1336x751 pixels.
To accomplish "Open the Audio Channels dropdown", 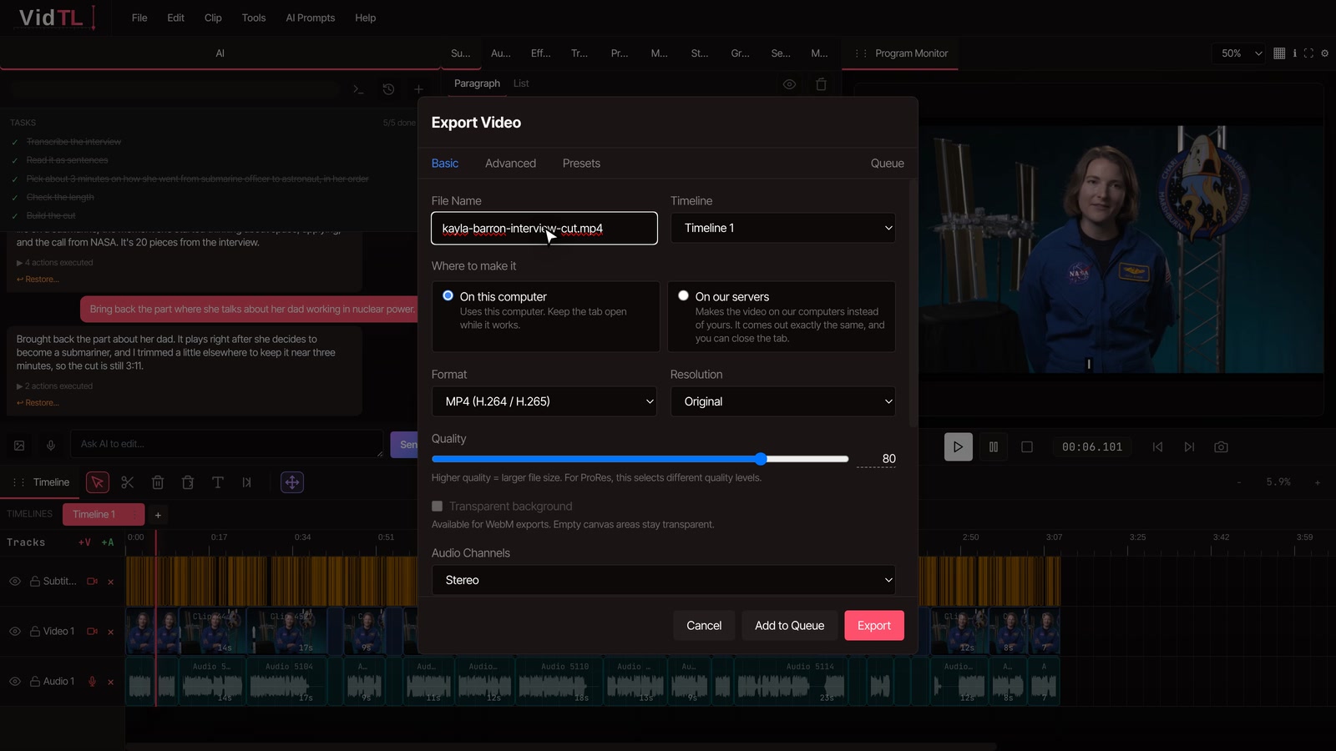I will point(664,580).
